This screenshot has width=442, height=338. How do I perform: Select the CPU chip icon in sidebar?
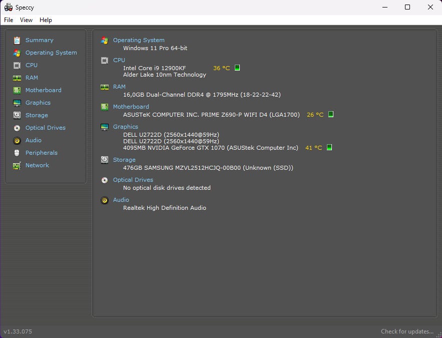17,65
